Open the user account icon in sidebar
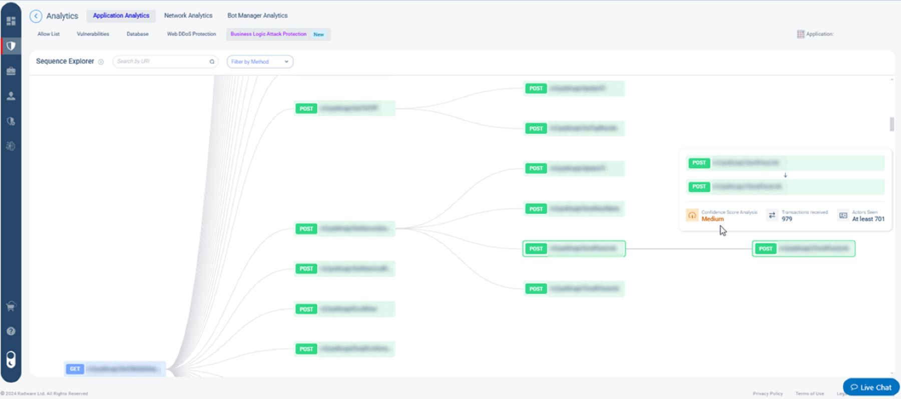Image resolution: width=901 pixels, height=399 pixels. (11, 96)
